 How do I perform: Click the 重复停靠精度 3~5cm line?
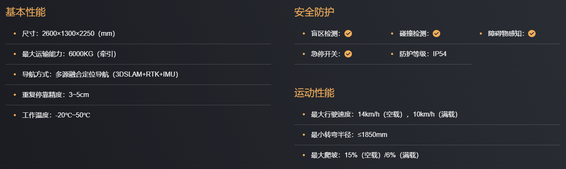click(55, 95)
